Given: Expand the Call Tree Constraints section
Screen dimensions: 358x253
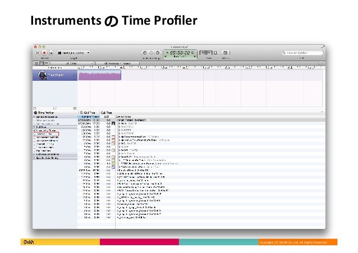Looking at the screenshot, I should [x=34, y=154].
